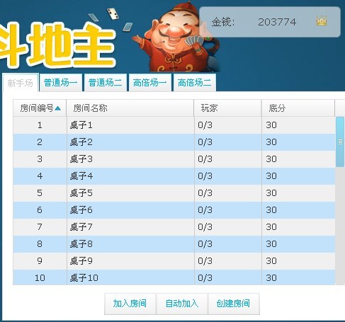Click the base score 30 for 桌子6
345x322 pixels.
click(x=298, y=210)
